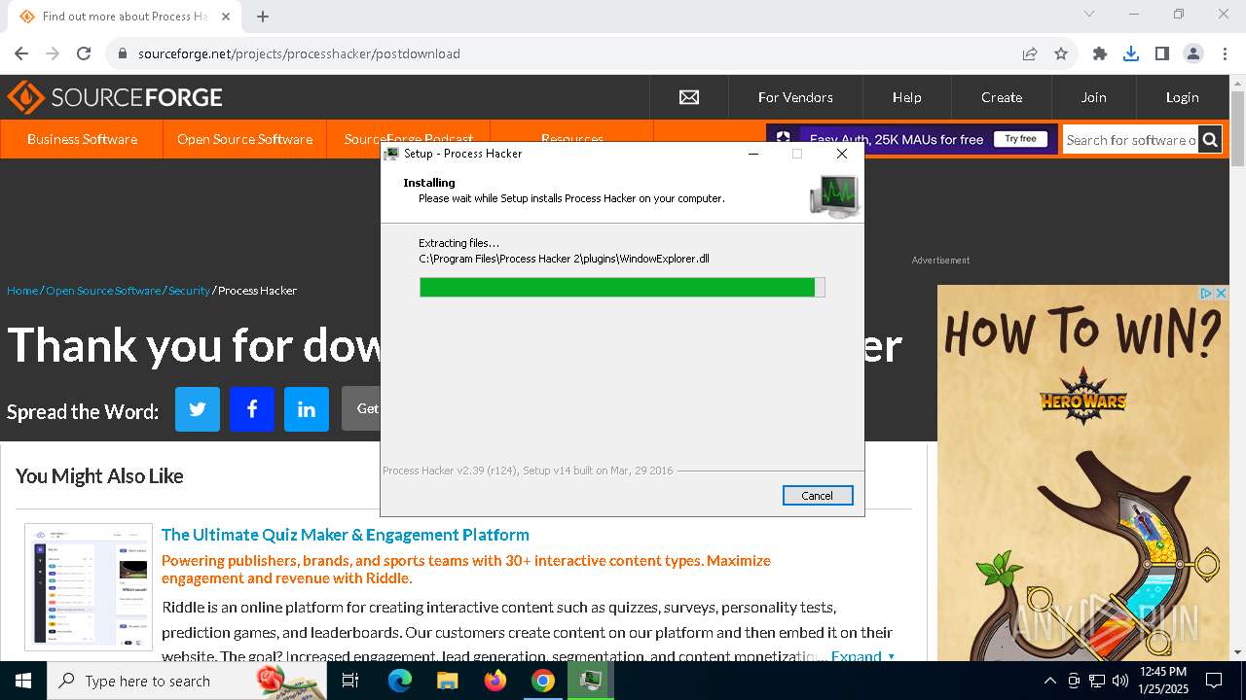
Task: Click the Hero Wars advertisement
Action: point(1082,472)
